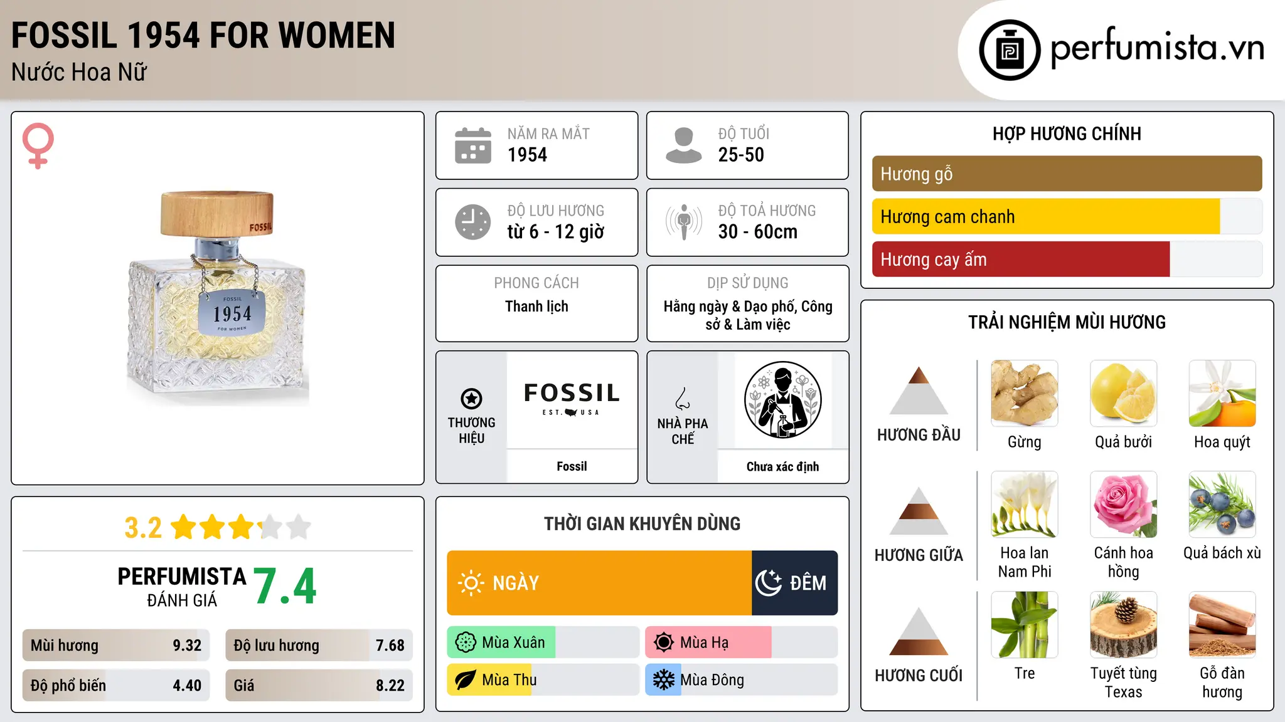This screenshot has height=722, width=1285.
Task: Click the Đêm nighttime usage bar
Action: tap(794, 583)
